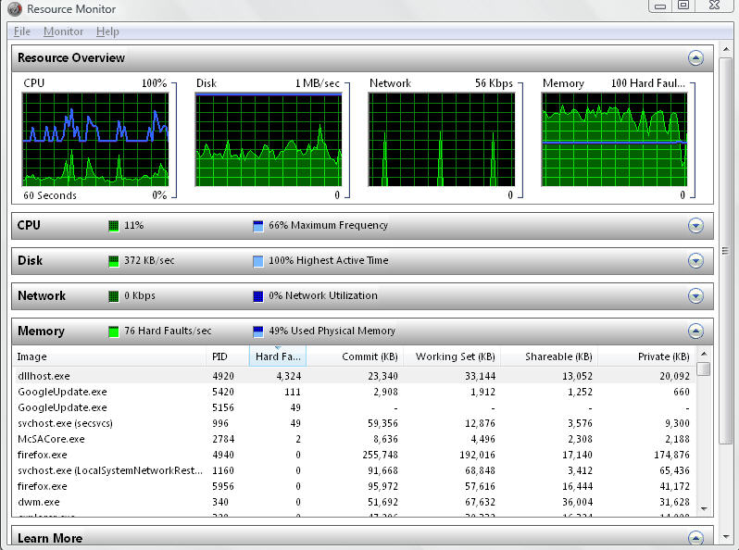Image resolution: width=739 pixels, height=550 pixels.
Task: Select GoogleUpdate.exe with PID 5420
Action: [354, 392]
